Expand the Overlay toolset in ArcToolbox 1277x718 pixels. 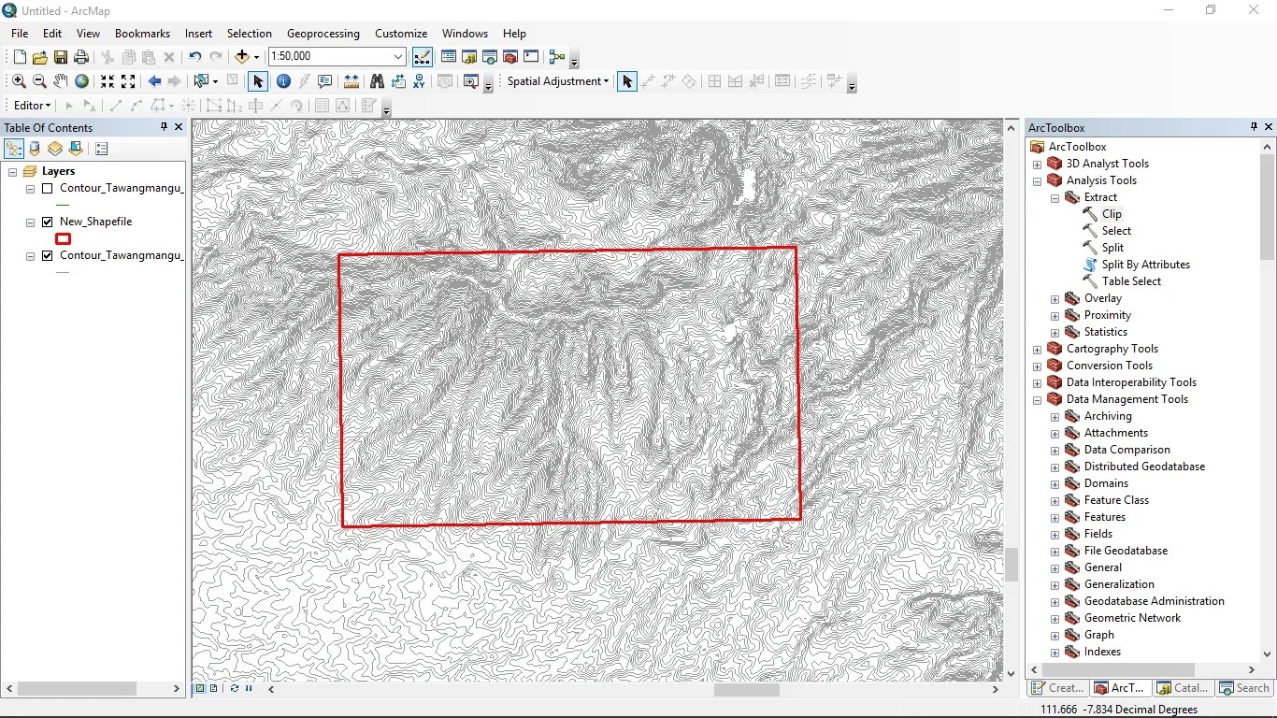pyautogui.click(x=1055, y=298)
